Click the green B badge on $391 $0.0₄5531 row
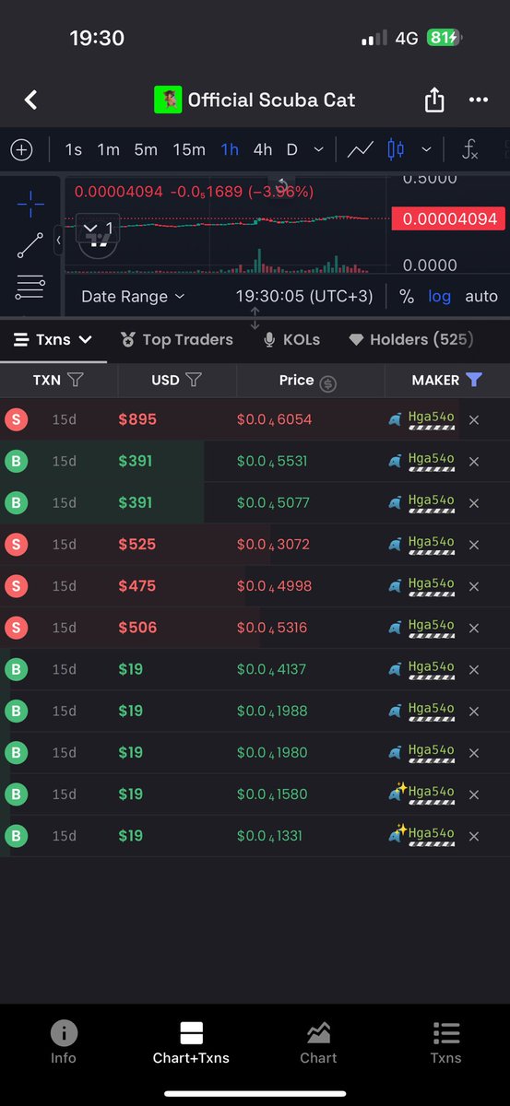 pyautogui.click(x=16, y=461)
